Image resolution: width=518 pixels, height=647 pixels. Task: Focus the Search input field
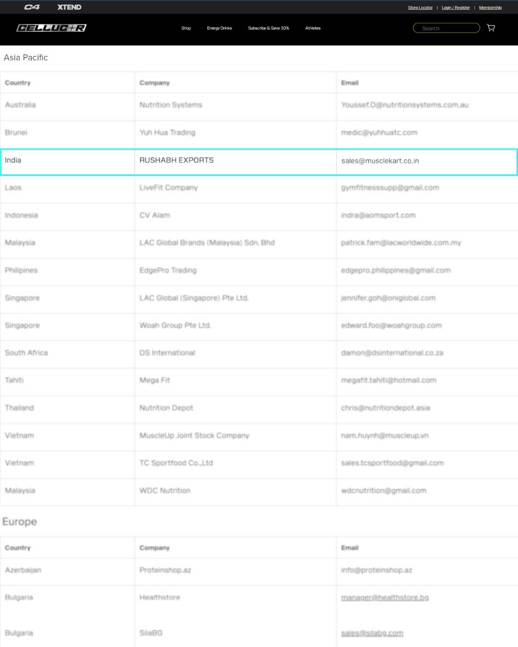click(446, 28)
